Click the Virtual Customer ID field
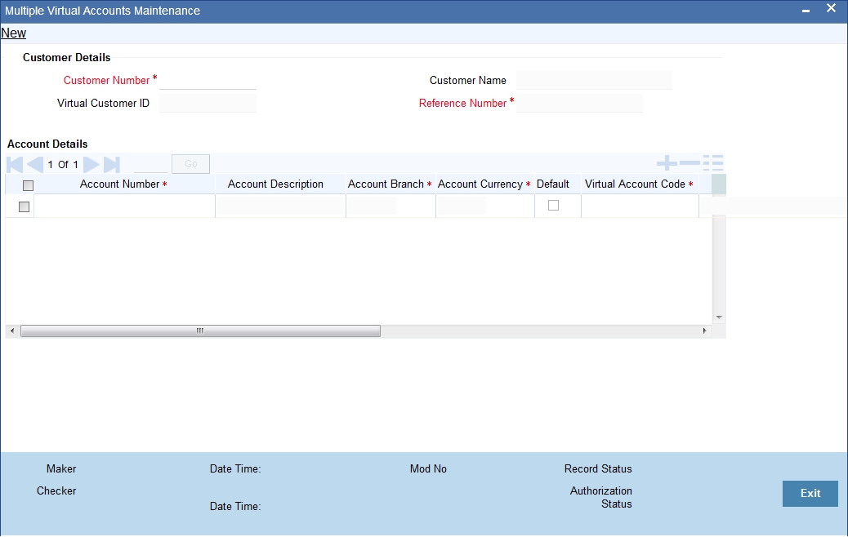 click(208, 103)
